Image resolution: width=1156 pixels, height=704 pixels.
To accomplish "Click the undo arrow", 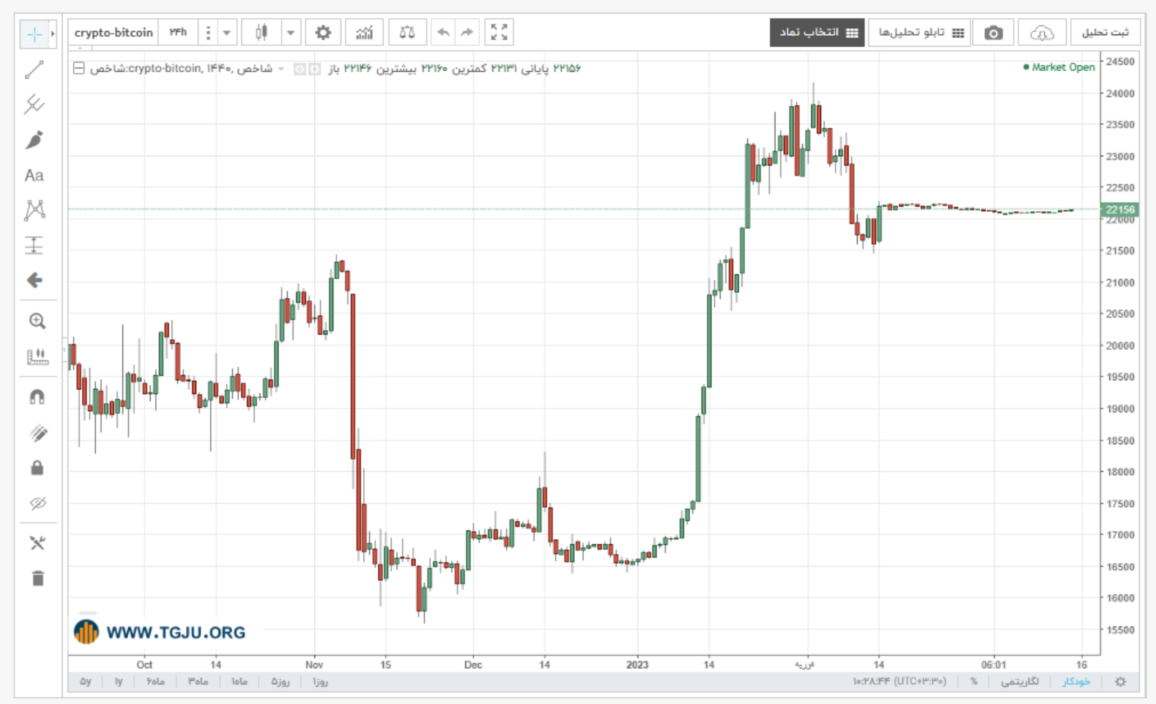I will 443,32.
